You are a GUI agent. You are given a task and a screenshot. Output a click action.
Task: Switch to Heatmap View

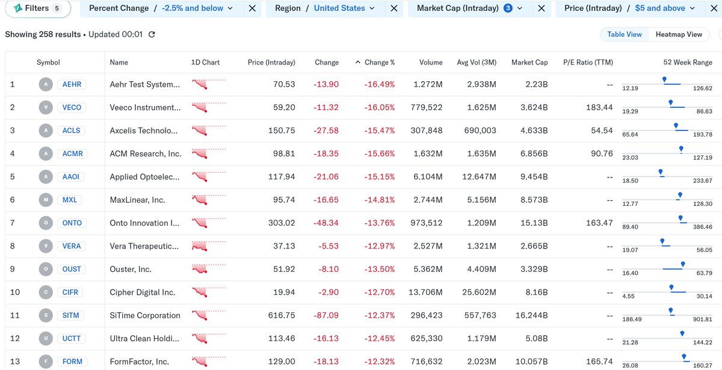(x=679, y=34)
